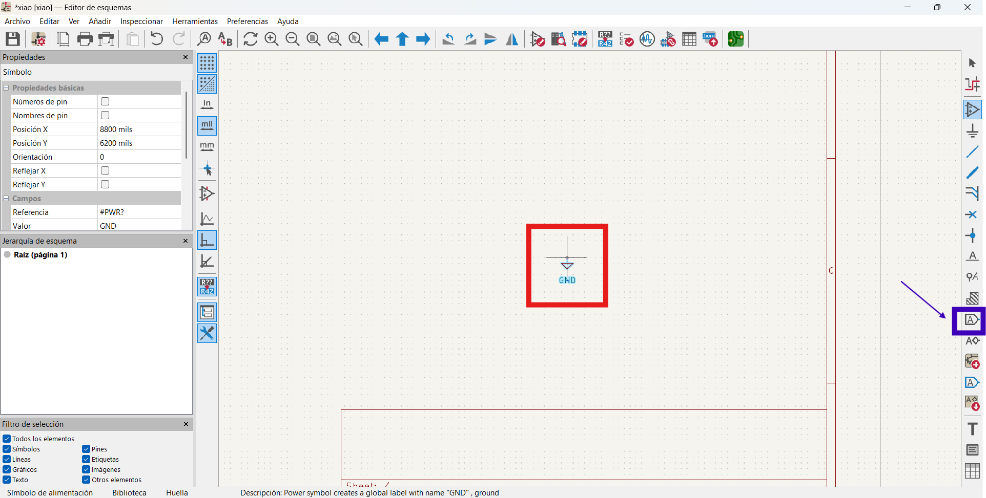This screenshot has height=498, width=986.
Task: Run the electrical rules checker
Action: click(626, 39)
